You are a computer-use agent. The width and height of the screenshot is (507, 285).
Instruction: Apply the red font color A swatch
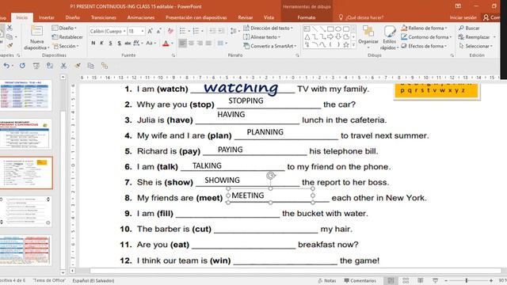166,44
